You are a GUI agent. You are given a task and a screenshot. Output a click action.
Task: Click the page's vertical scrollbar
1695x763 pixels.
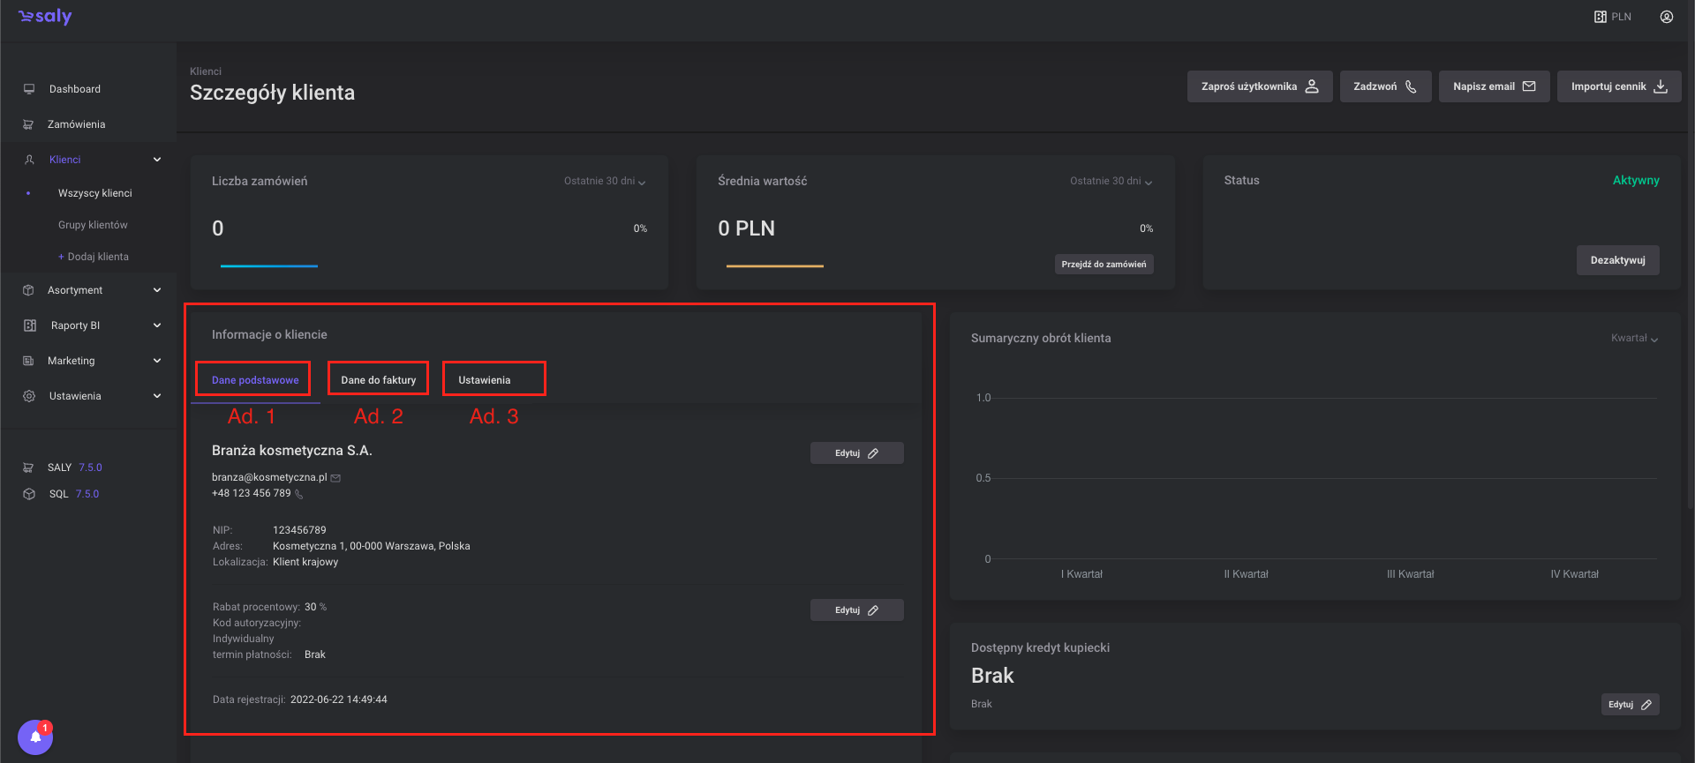click(1690, 265)
